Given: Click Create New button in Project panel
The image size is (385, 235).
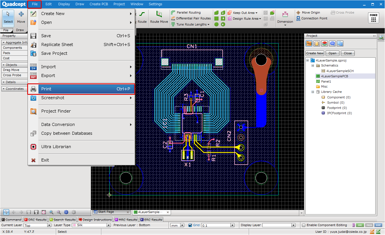Looking at the screenshot, I should pyautogui.click(x=315, y=53).
